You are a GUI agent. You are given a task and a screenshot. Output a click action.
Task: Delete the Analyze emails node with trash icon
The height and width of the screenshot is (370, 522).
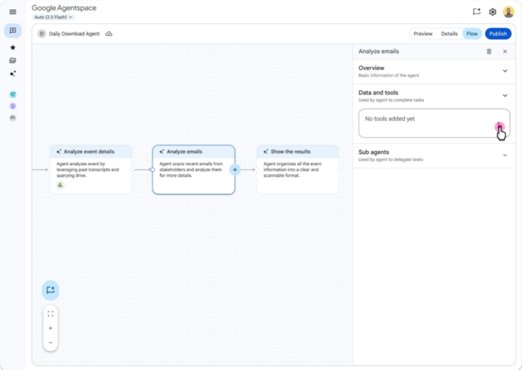[489, 52]
